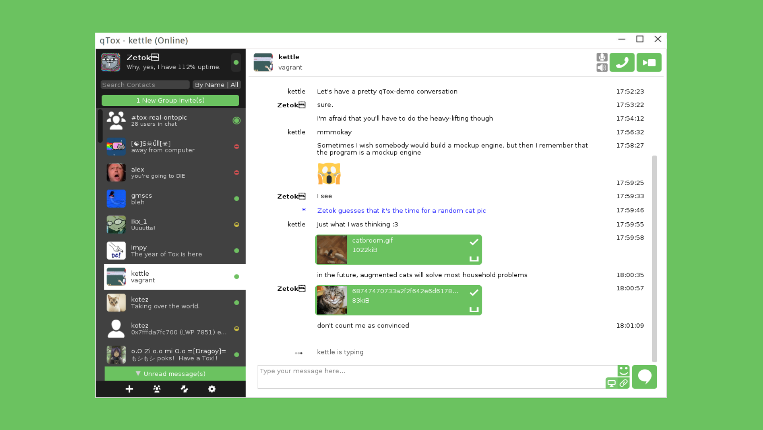Attach a file using the paperclip icon
The height and width of the screenshot is (430, 763).
click(x=624, y=383)
